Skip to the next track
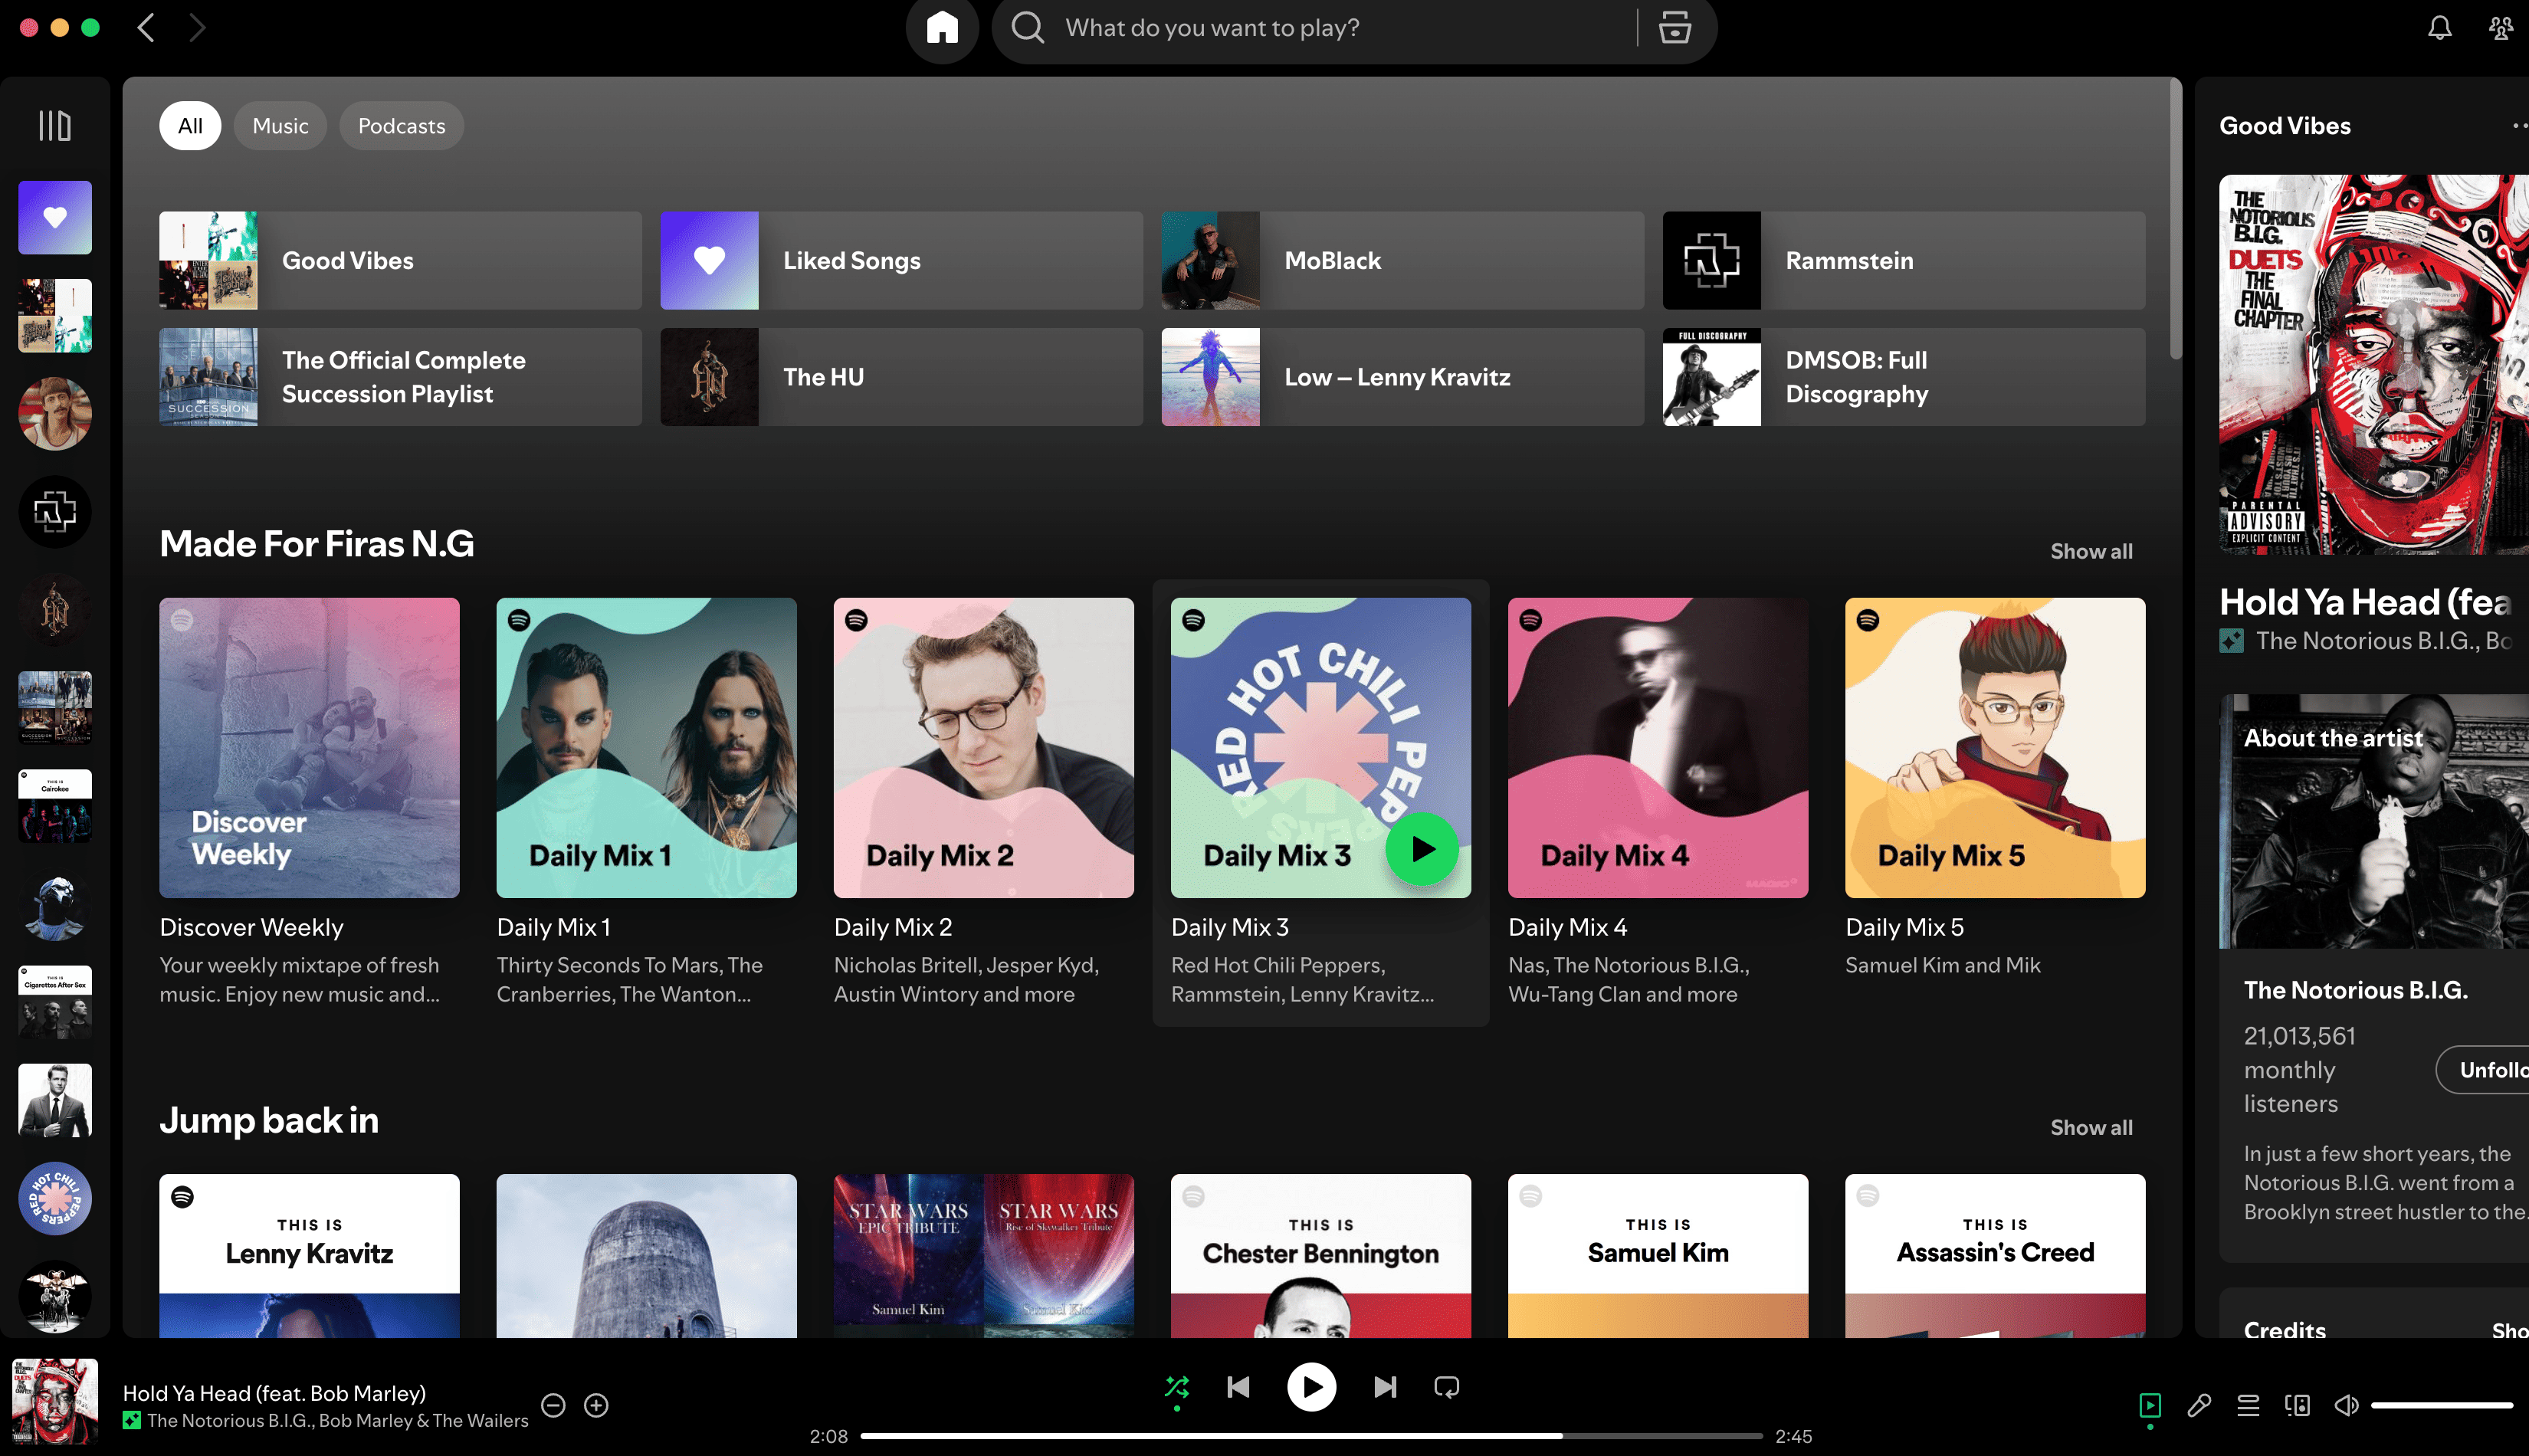Screen dimensions: 2529x1456 [1385, 1387]
